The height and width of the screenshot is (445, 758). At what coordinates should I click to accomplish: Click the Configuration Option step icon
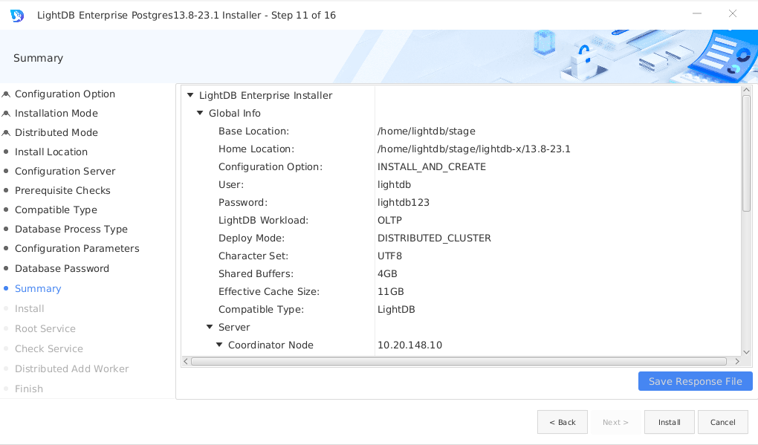point(6,94)
